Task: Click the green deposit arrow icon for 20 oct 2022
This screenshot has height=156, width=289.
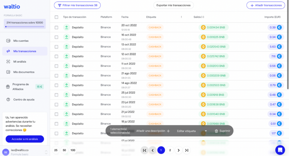Action: coord(66,27)
